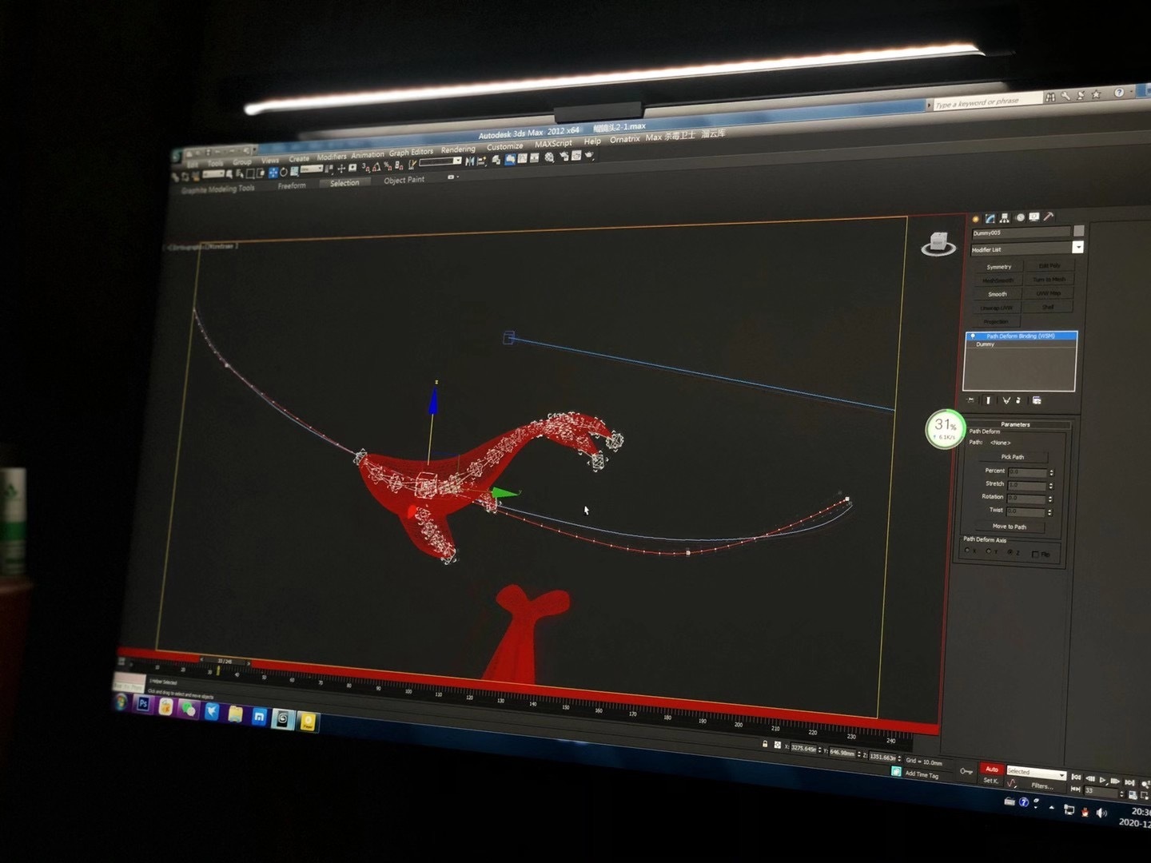Open the Hierarchy panel in command panel

coord(1005,218)
